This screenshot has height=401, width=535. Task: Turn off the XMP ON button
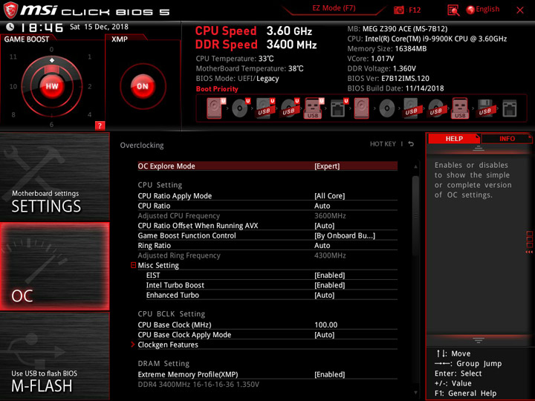tap(143, 86)
